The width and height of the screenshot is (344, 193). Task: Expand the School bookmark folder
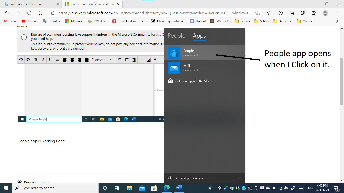click(262, 21)
